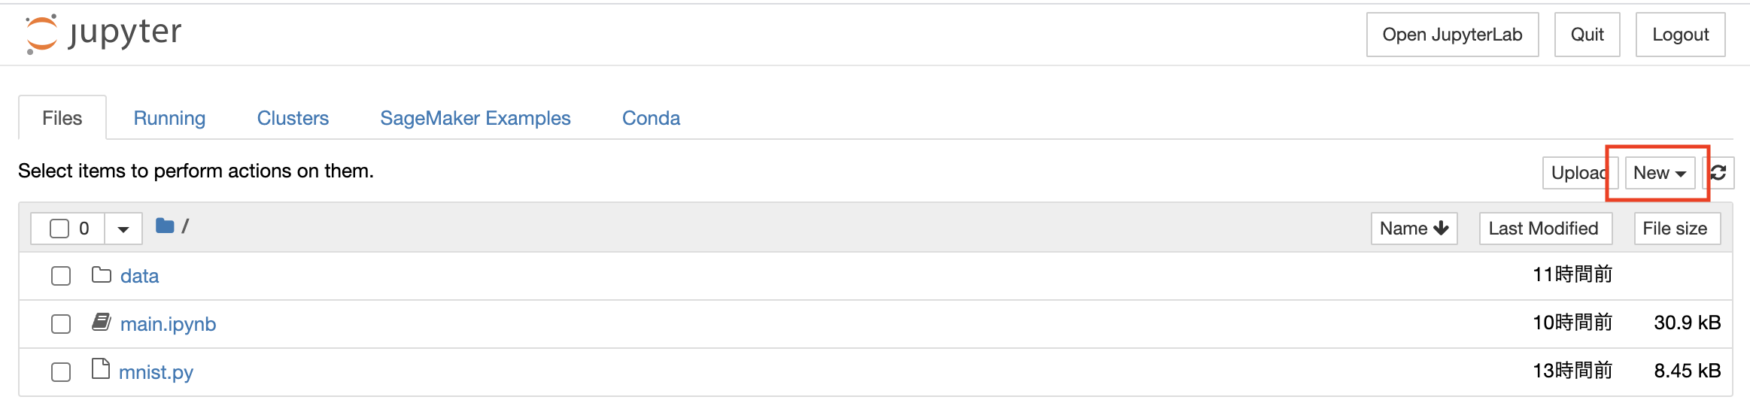The width and height of the screenshot is (1750, 415).
Task: Click the root folder icon in breadcrumb
Action: tap(165, 226)
